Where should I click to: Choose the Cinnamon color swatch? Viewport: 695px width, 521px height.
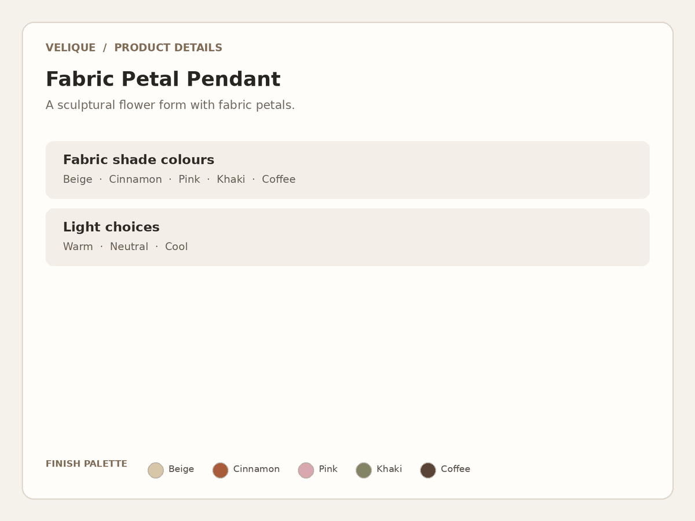[220, 470]
